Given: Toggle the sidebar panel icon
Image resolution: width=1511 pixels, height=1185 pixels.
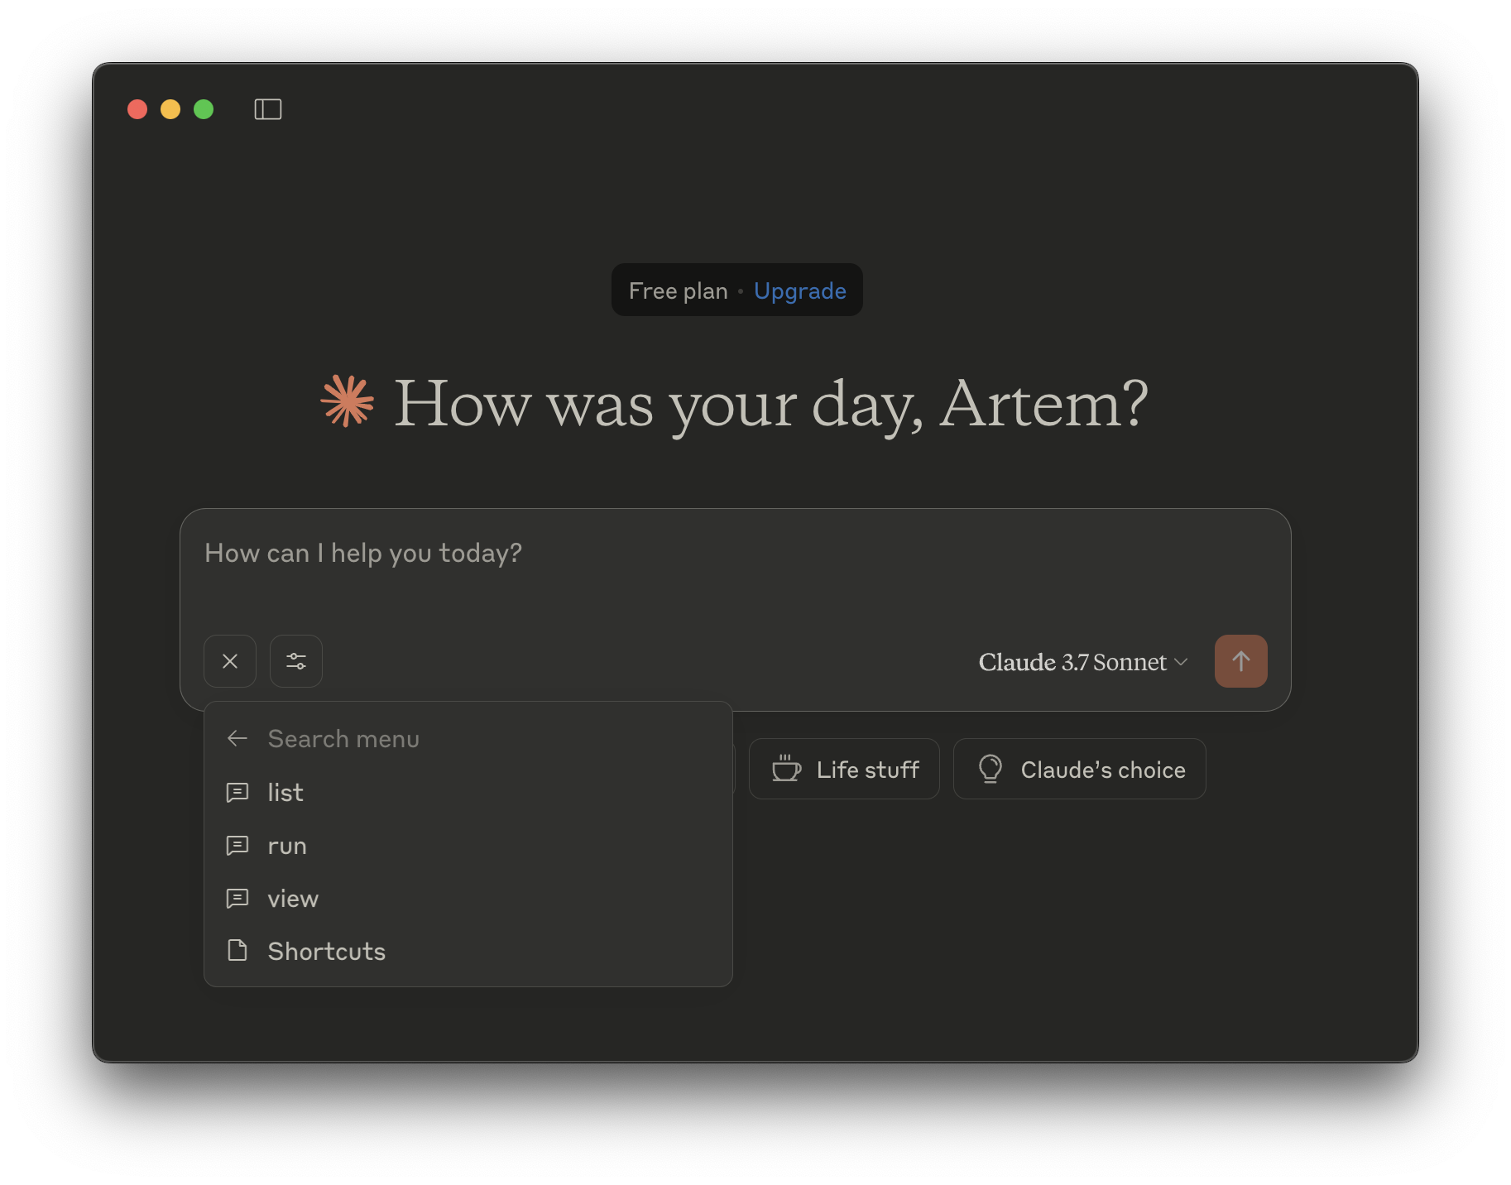Looking at the screenshot, I should [267, 109].
